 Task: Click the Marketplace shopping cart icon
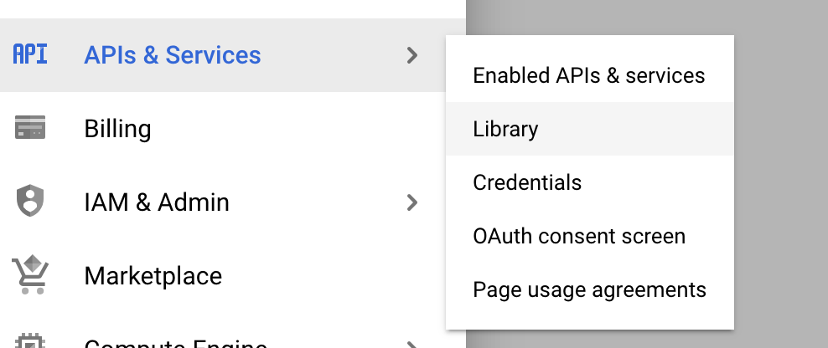point(30,274)
